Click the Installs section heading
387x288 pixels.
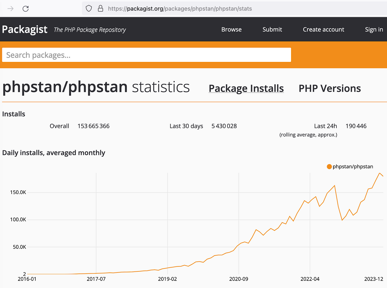pyautogui.click(x=14, y=114)
